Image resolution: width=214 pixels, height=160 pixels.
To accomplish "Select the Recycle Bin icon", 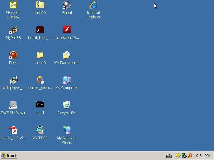I will 67,105.
